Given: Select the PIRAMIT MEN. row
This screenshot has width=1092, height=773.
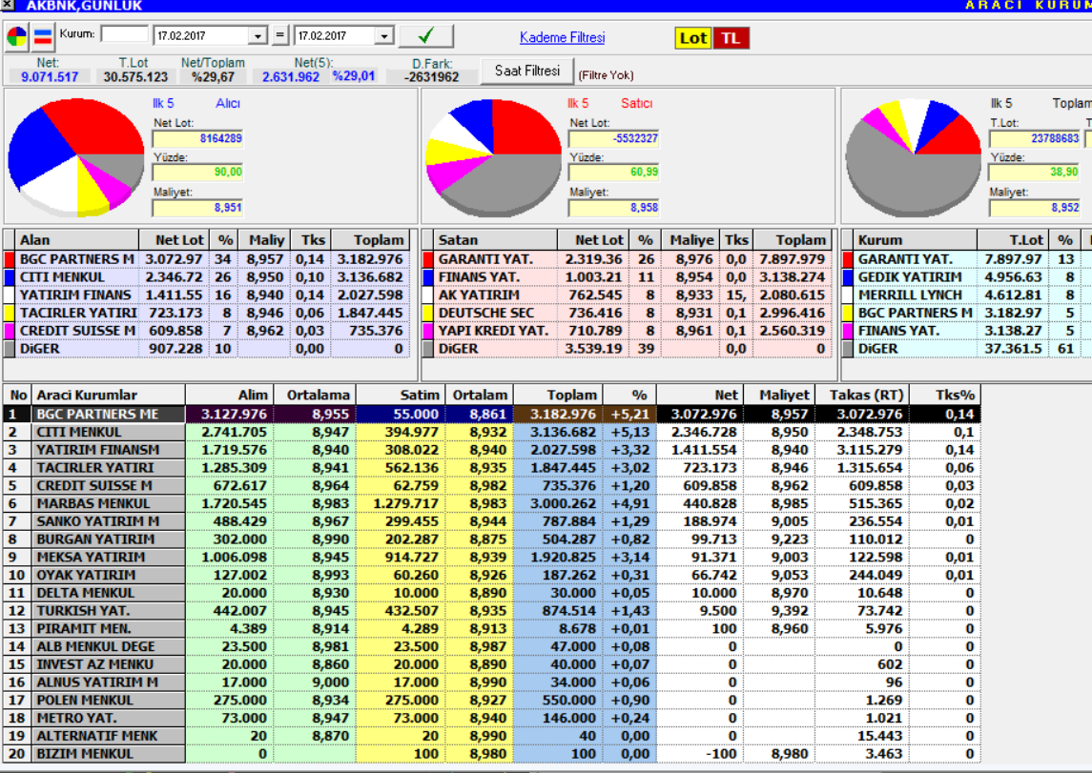Looking at the screenshot, I should tap(492, 629).
